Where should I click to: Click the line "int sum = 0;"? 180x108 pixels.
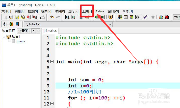(x=86, y=80)
